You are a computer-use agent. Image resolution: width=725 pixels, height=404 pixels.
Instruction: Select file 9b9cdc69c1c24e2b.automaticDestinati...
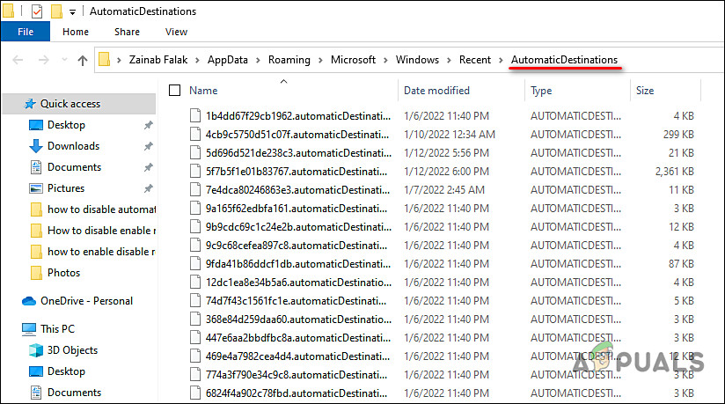coord(298,227)
